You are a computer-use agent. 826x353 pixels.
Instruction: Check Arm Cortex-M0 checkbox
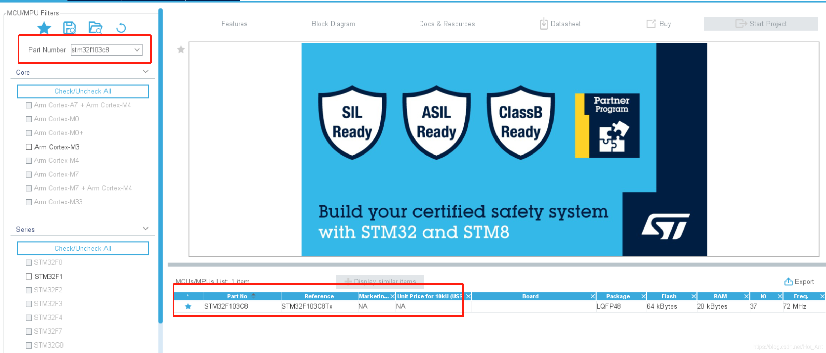(29, 119)
